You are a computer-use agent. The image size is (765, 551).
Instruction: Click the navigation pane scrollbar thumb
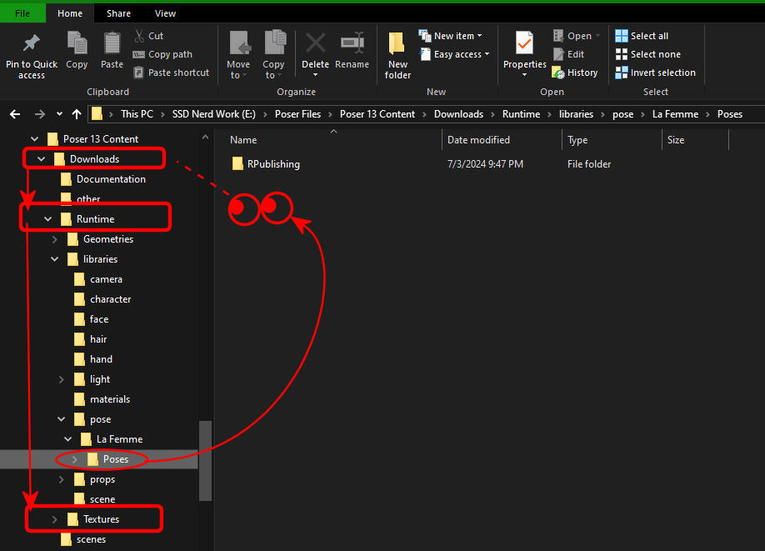pos(205,461)
